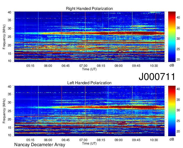Screen dimensions: 183x148
Task: Click the 25 label on Right Handed color bar
Action: point(178,49)
